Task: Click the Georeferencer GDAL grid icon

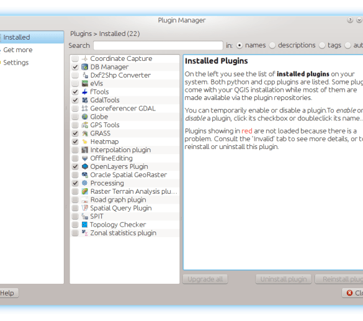Action: [x=85, y=109]
